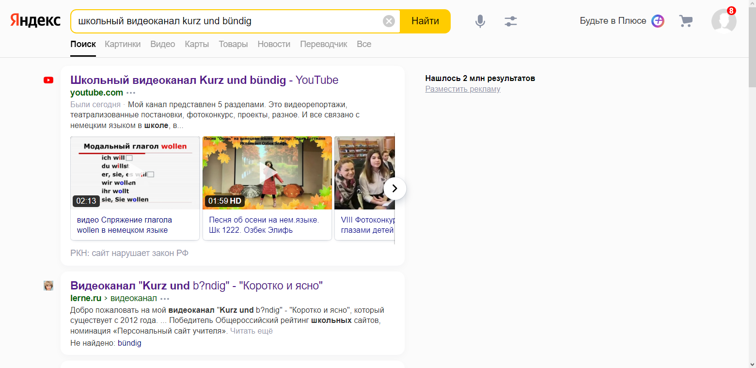Click the Яндекс logo

pos(35,21)
